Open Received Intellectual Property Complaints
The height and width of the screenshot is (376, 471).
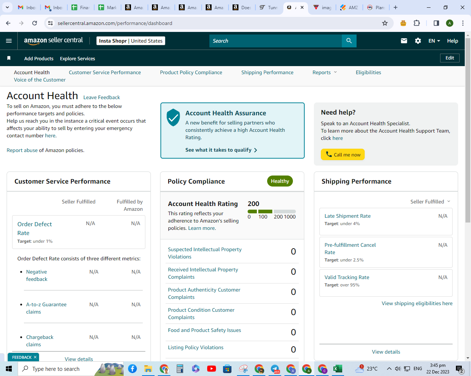click(x=203, y=273)
